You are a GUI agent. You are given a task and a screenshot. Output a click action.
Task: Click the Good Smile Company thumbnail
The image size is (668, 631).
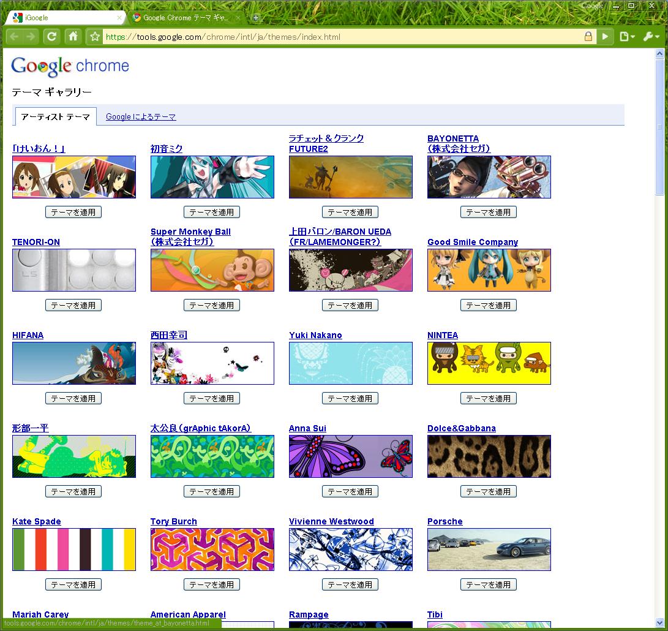[489, 270]
